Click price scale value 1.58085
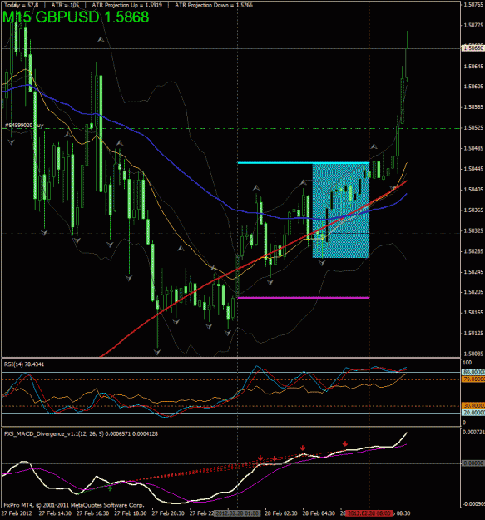 pyautogui.click(x=473, y=354)
